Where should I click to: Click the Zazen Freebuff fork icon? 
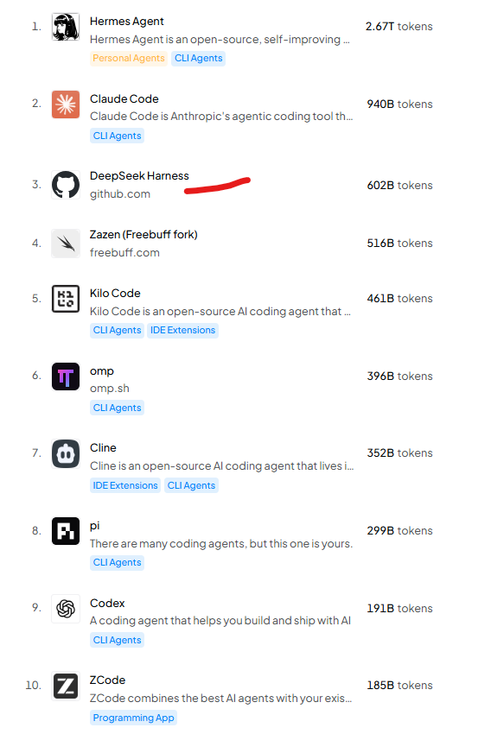[x=66, y=244]
